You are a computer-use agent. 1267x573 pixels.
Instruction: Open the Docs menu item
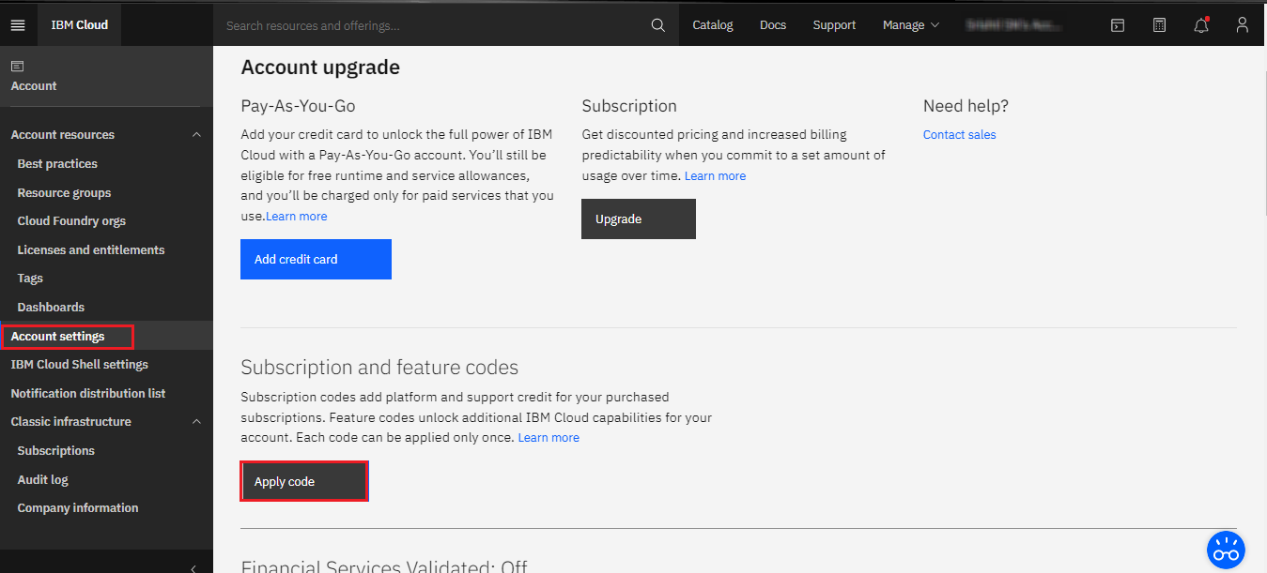coord(773,25)
